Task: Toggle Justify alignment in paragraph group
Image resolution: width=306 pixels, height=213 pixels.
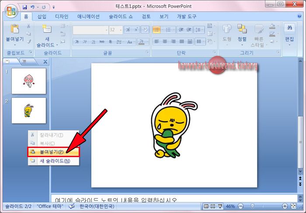Action: click(x=182, y=41)
